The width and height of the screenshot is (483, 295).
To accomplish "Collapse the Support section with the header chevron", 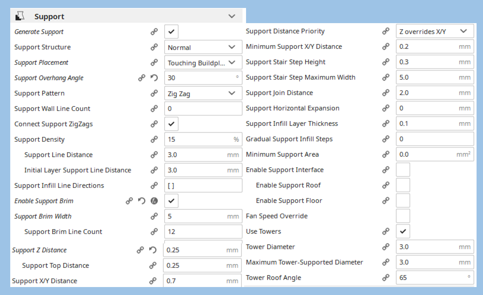I will tap(232, 16).
